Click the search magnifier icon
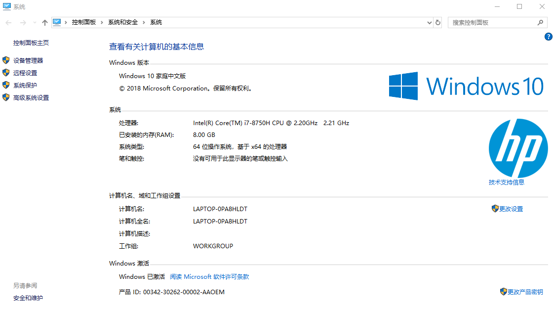The height and width of the screenshot is (311, 553). 540,23
